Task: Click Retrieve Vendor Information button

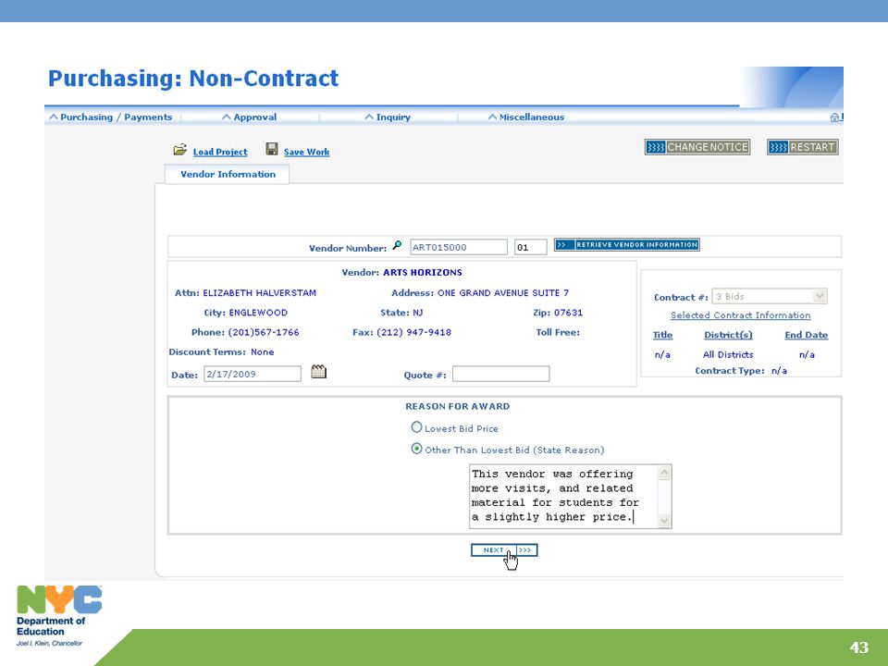Action: pyautogui.click(x=627, y=244)
